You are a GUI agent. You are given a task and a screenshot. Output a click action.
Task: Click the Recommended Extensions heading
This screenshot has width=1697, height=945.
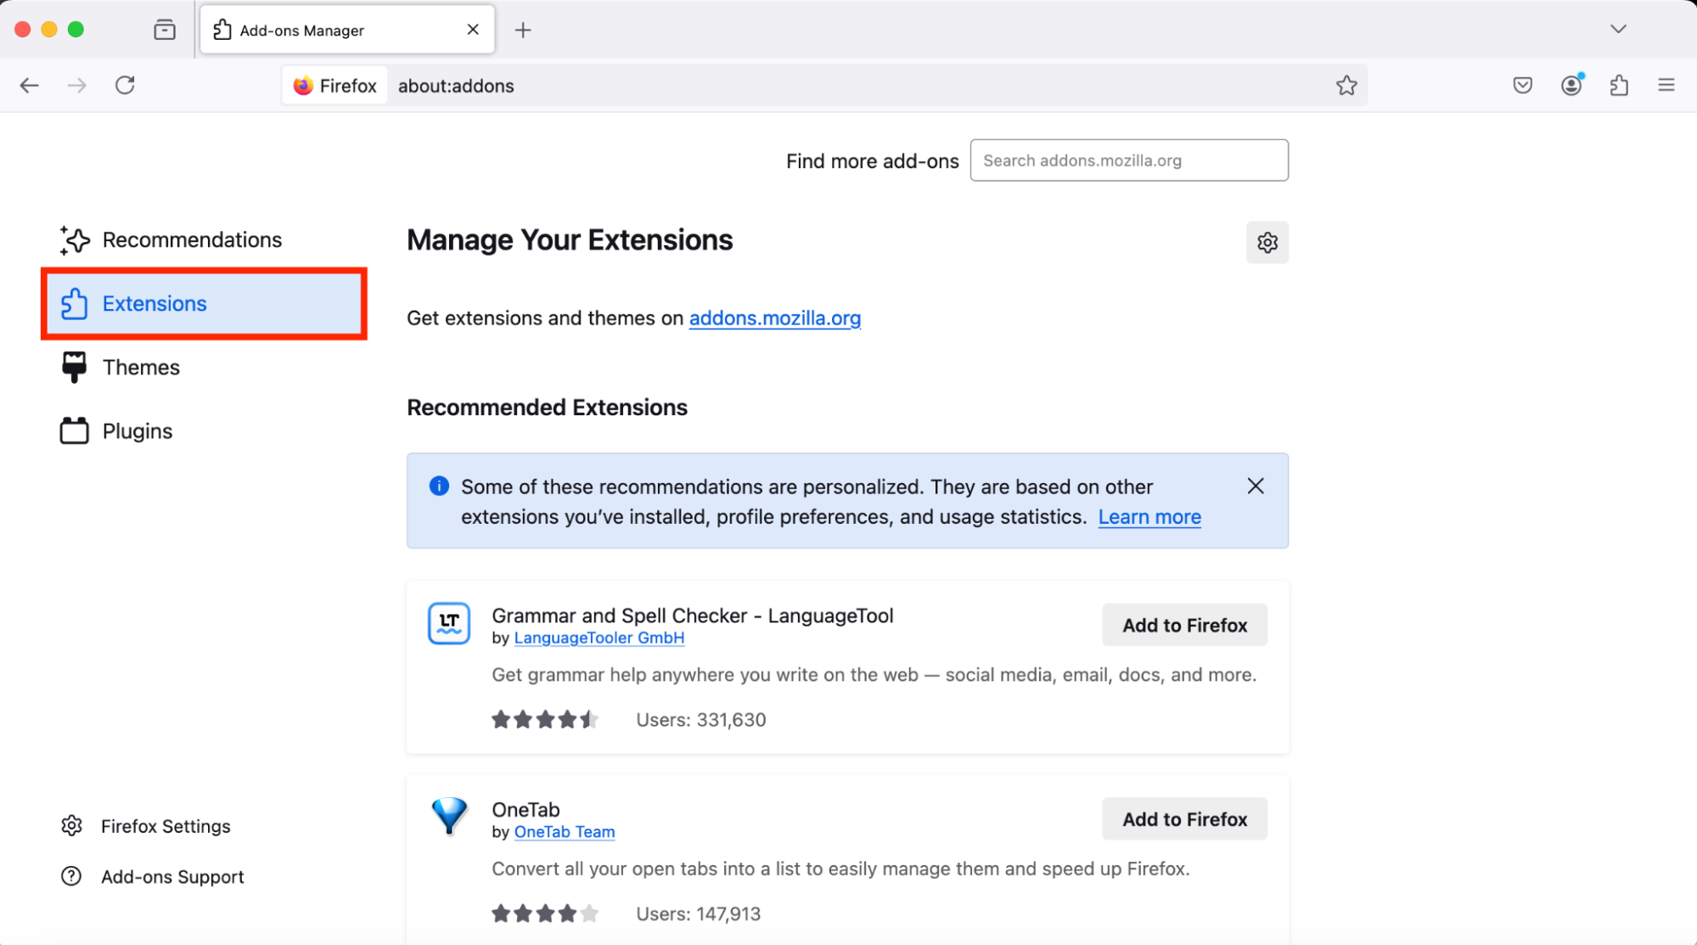[x=547, y=408]
